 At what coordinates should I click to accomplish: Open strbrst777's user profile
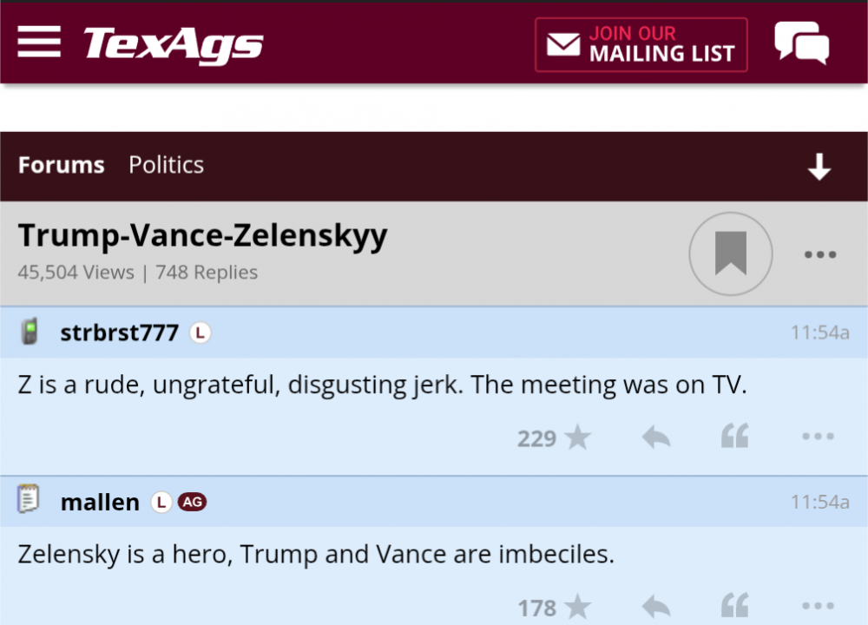[119, 332]
